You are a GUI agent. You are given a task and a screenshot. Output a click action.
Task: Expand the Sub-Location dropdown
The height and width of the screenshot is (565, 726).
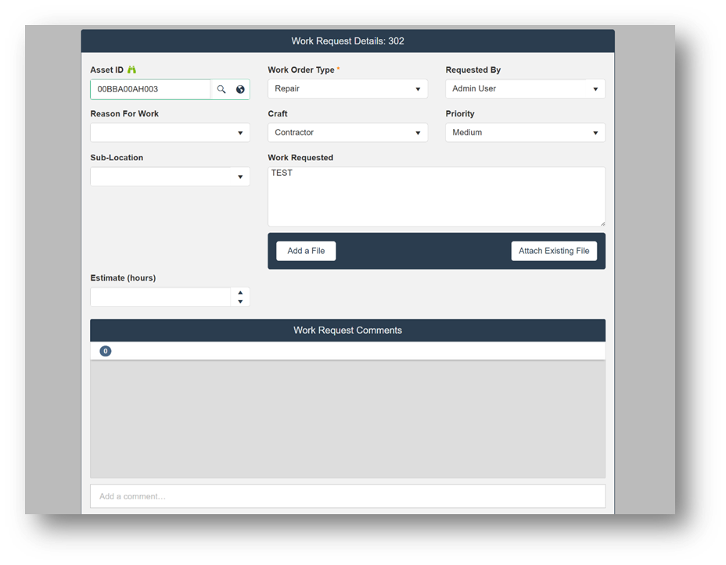[170, 177]
